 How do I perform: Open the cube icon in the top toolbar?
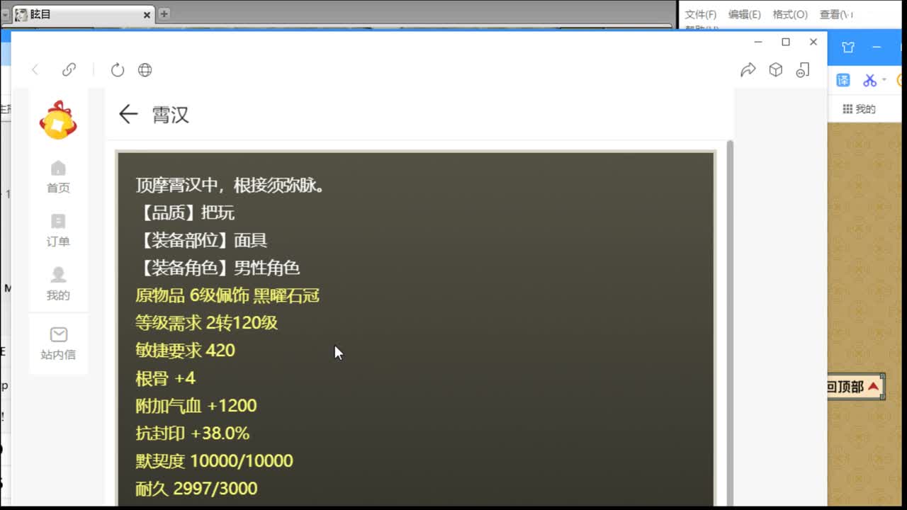pos(776,69)
